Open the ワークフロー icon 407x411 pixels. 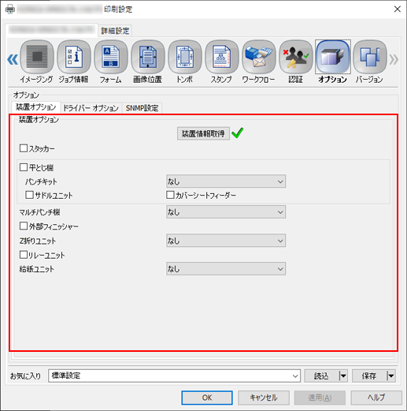(259, 57)
